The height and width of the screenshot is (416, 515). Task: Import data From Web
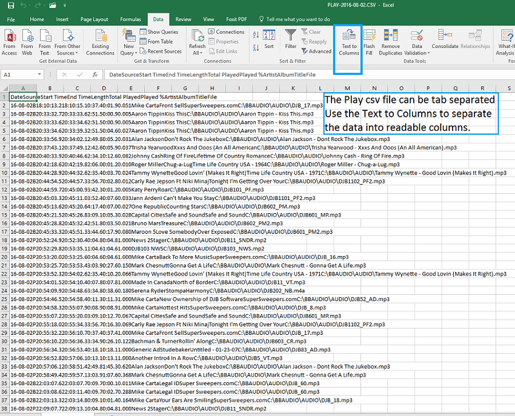click(27, 42)
